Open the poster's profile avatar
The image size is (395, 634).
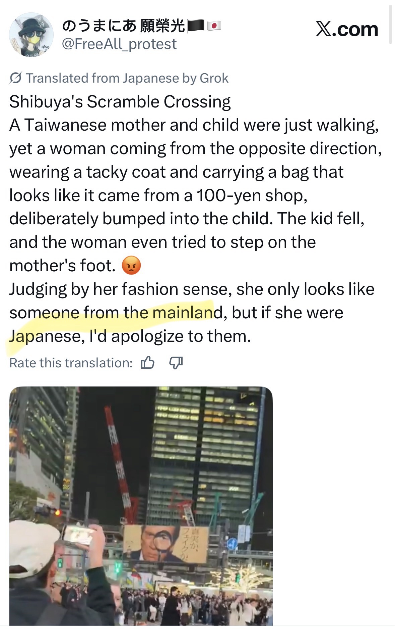[31, 35]
